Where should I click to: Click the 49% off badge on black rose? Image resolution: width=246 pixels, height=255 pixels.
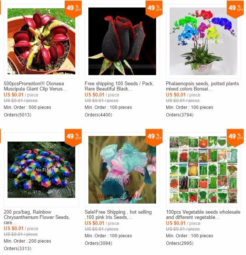click(154, 9)
